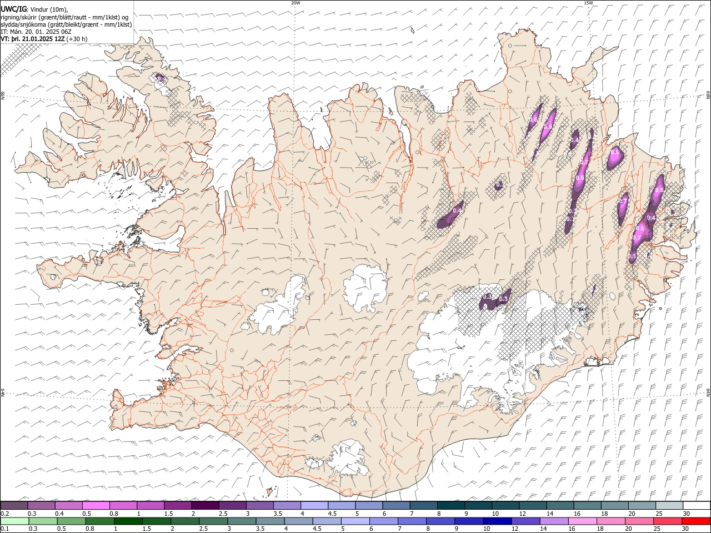Click the '15W' longitude label
The image size is (711, 533).
click(588, 3)
